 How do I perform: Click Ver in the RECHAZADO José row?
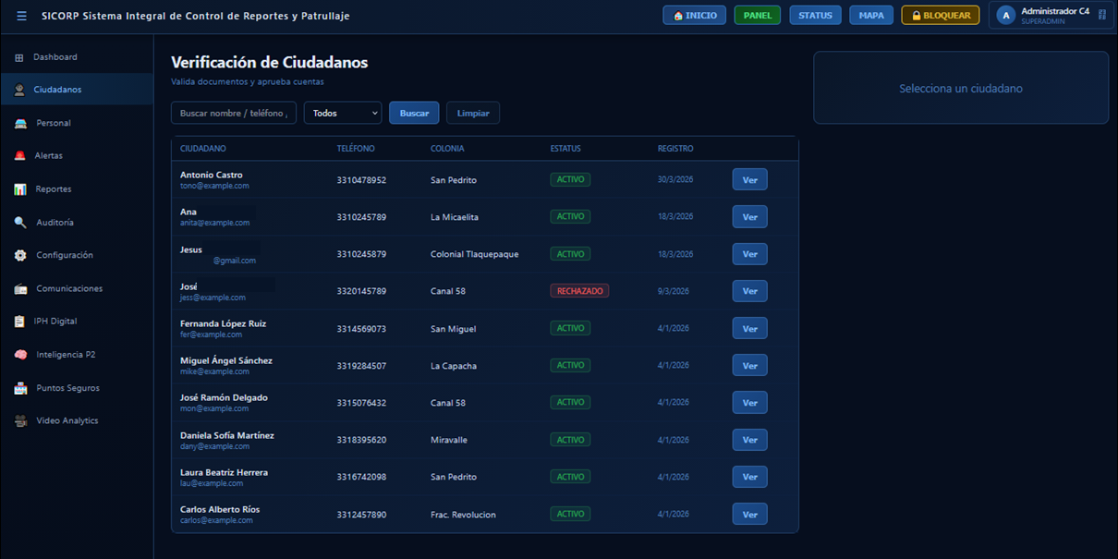(x=749, y=291)
